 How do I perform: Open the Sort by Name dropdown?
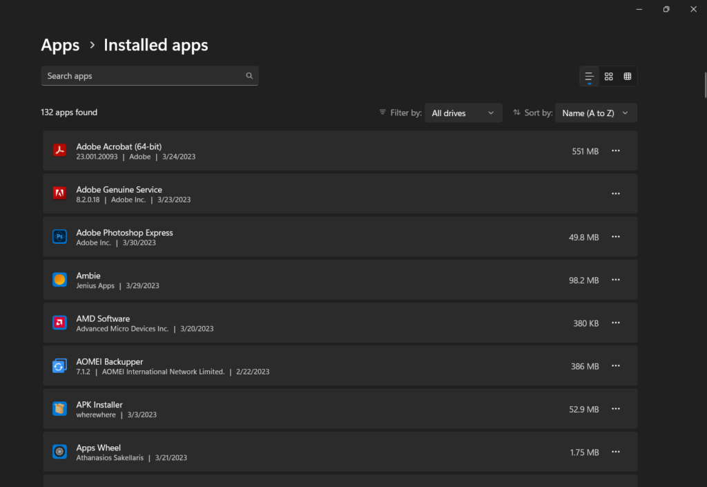[595, 113]
